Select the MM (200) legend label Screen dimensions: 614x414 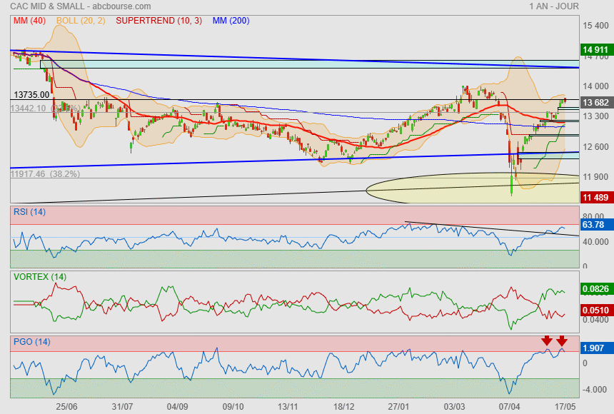coord(231,21)
